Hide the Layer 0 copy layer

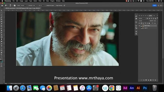pos(139,26)
